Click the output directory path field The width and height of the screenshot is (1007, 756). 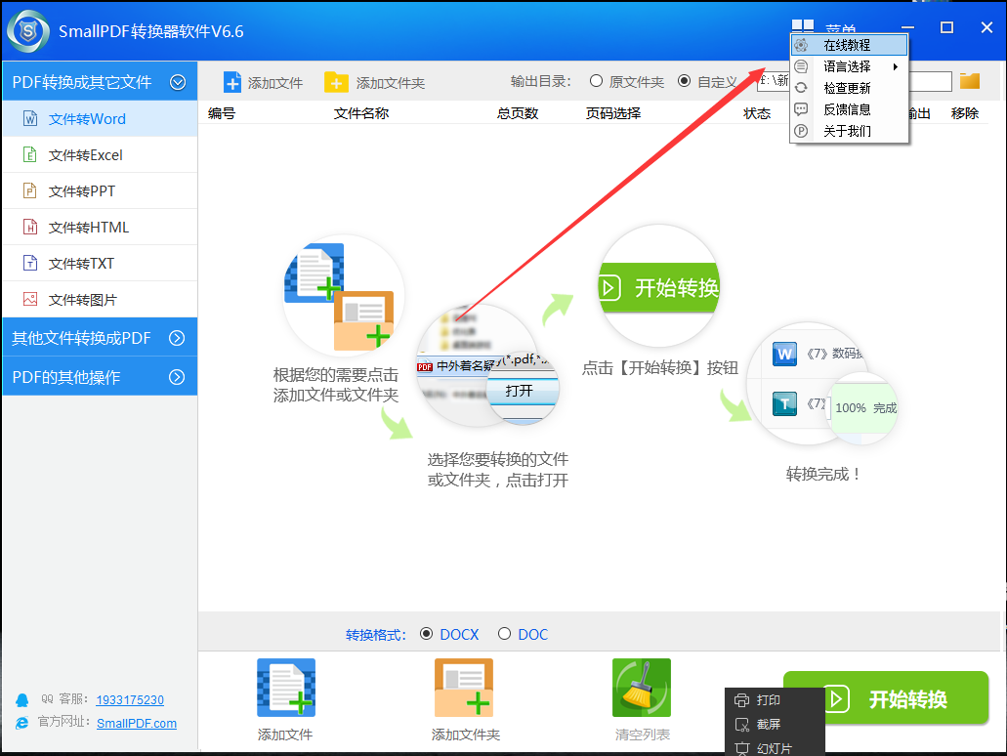(855, 81)
